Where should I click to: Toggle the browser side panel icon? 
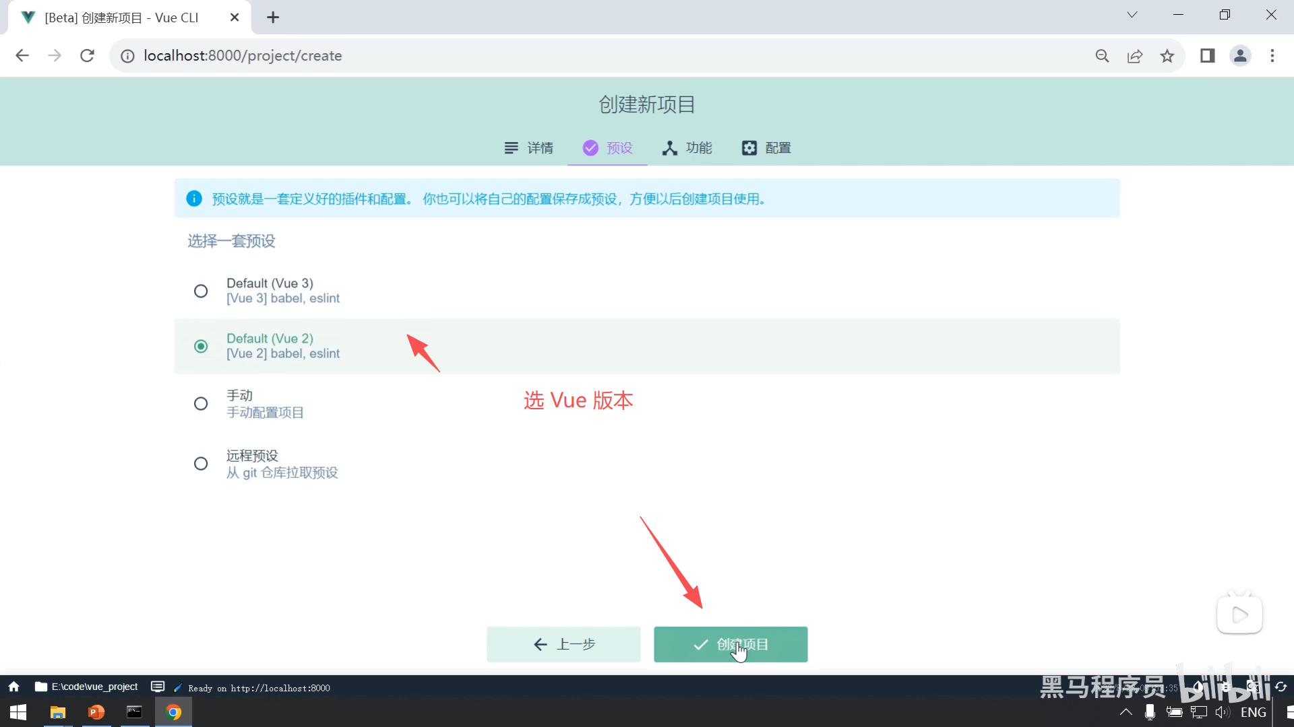click(x=1207, y=56)
